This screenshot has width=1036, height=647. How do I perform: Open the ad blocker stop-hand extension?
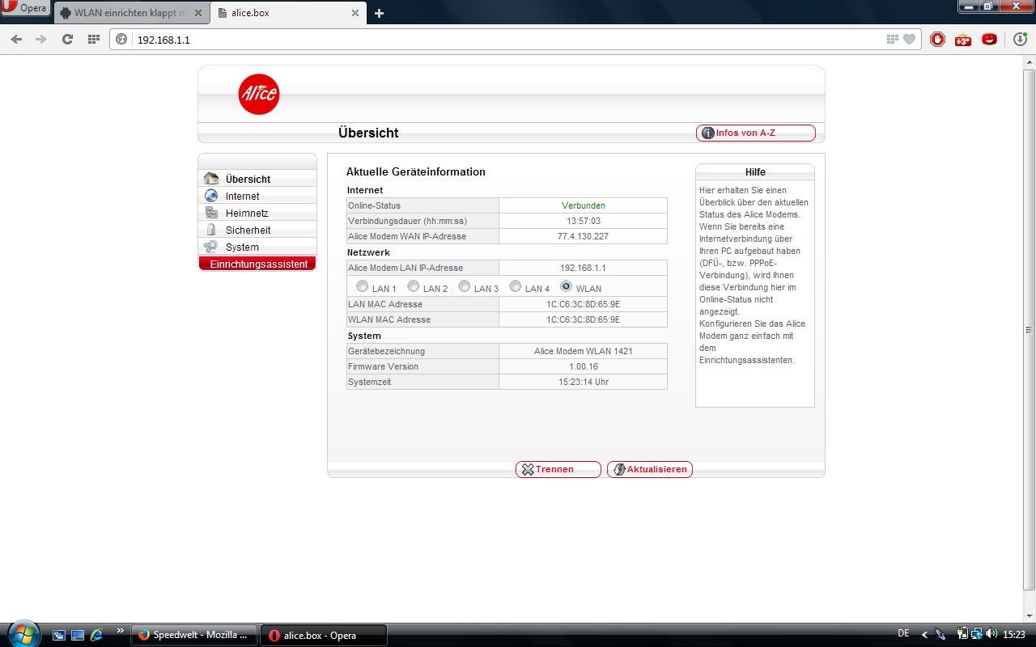coord(937,39)
